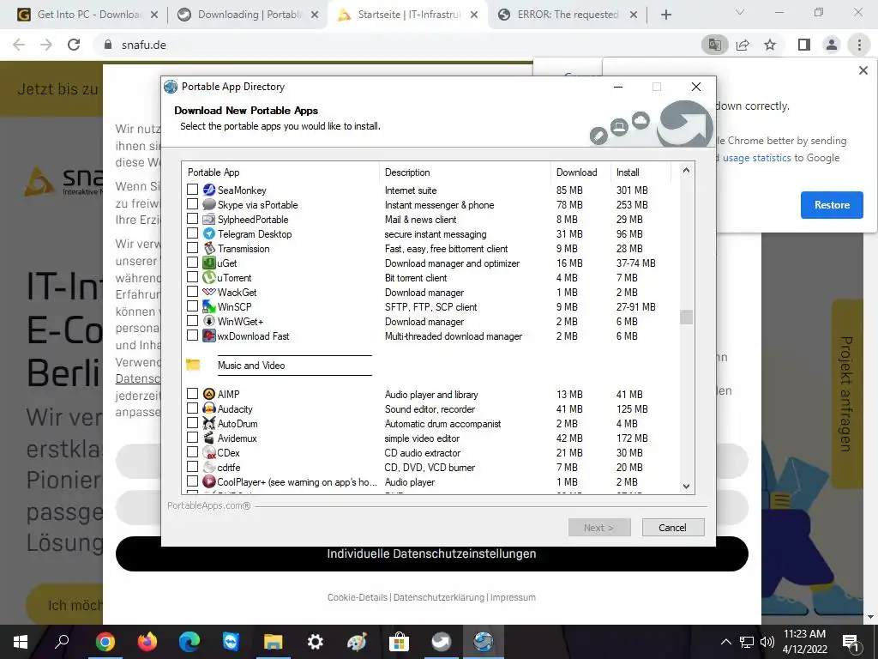
Task: Open Firefox from the taskbar
Action: coord(147,642)
